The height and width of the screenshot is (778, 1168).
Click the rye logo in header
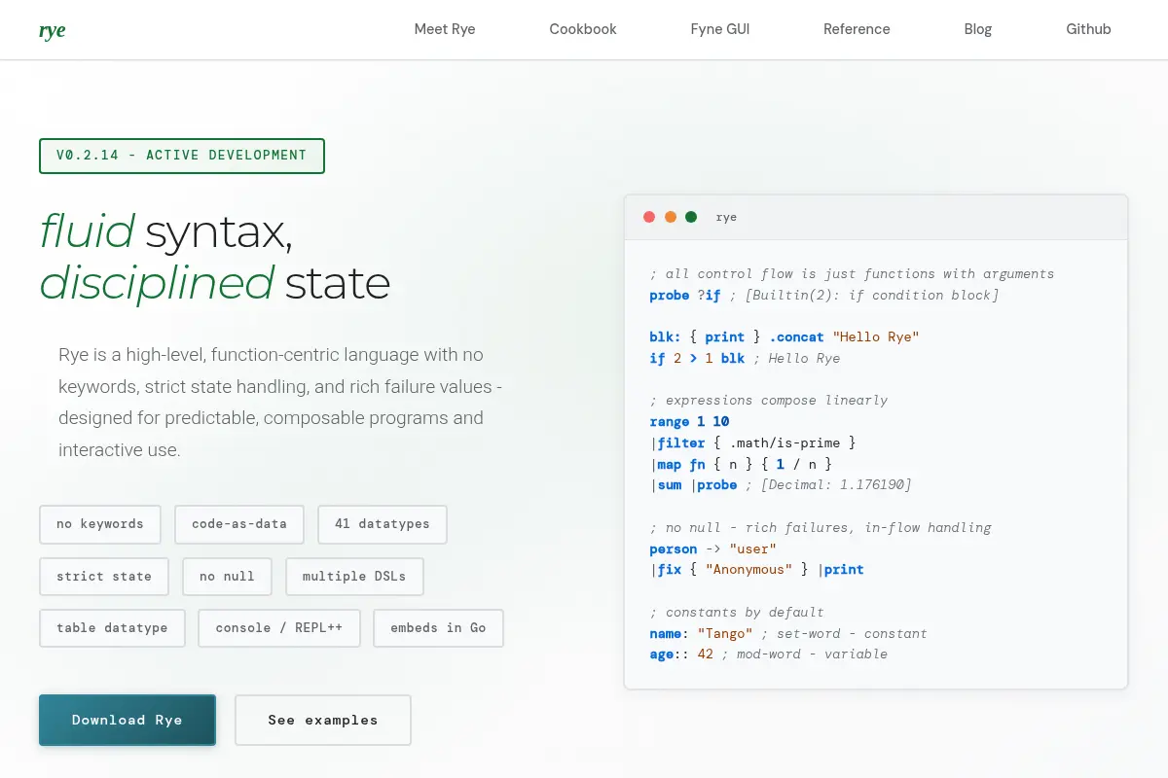pos(53,29)
